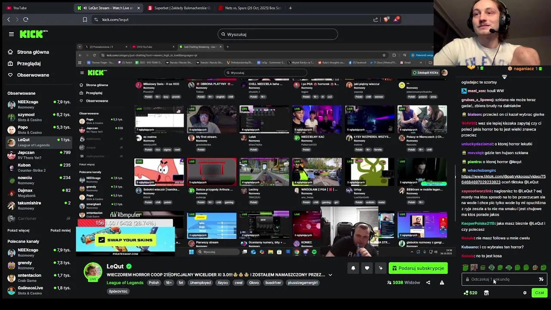Reload the kick.com page
Viewport: 551px width, 310px height.
[x=26, y=19]
